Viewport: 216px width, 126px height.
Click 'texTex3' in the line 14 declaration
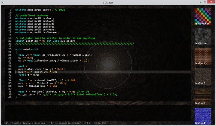tap(48, 24)
